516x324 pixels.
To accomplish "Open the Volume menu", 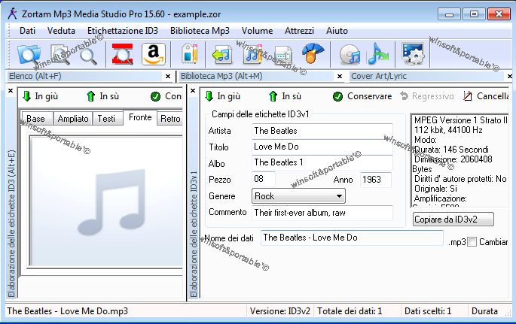I will (257, 31).
